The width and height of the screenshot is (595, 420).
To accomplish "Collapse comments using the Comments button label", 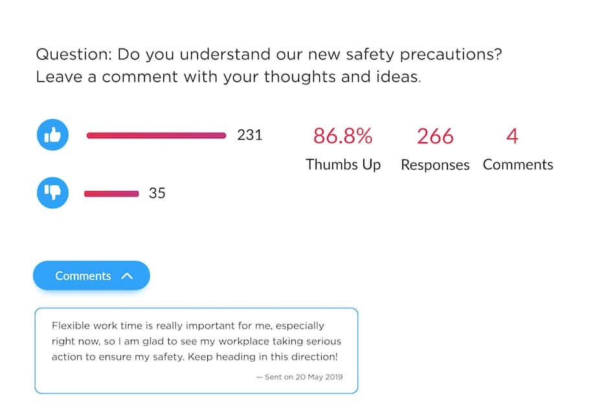I will [x=83, y=276].
